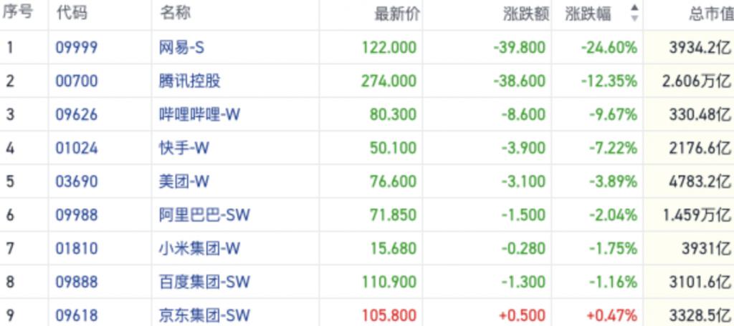This screenshot has height=326, width=734.
Task: Click stock code 03690 for 美团
Action: [x=76, y=182]
